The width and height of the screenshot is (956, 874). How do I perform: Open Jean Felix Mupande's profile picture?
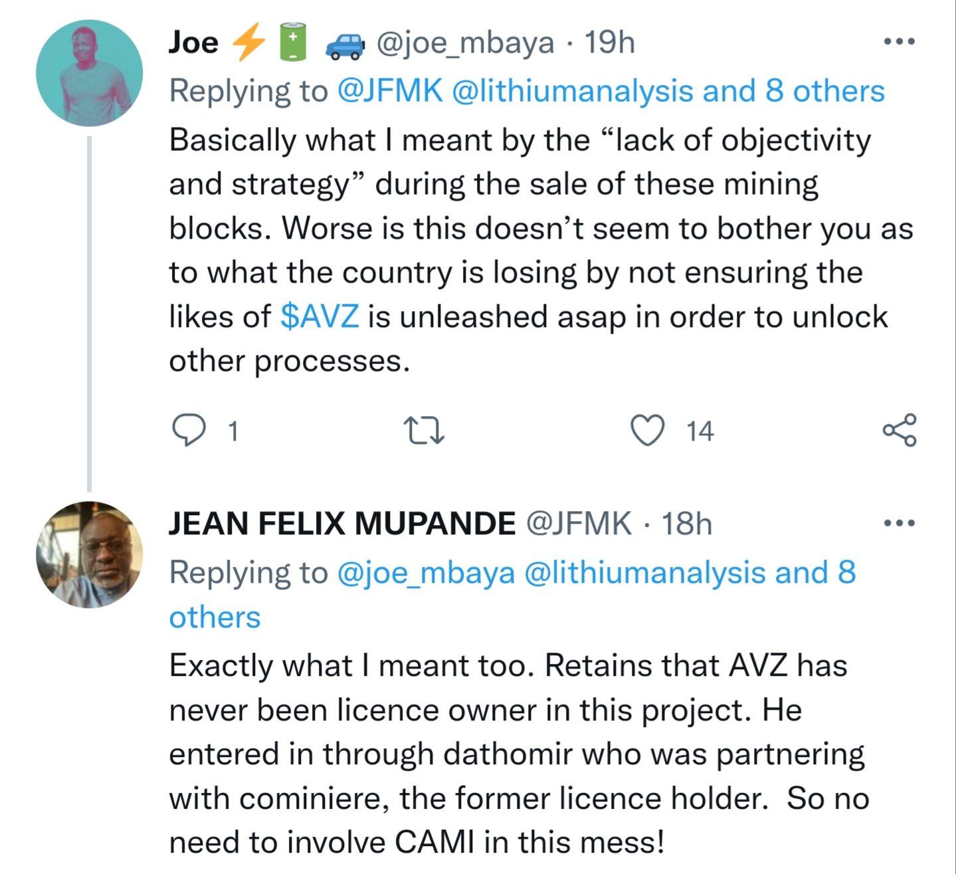coord(89,554)
